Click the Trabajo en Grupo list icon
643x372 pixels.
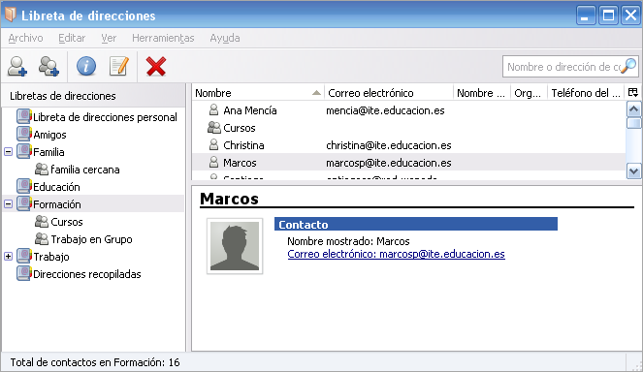coord(42,238)
